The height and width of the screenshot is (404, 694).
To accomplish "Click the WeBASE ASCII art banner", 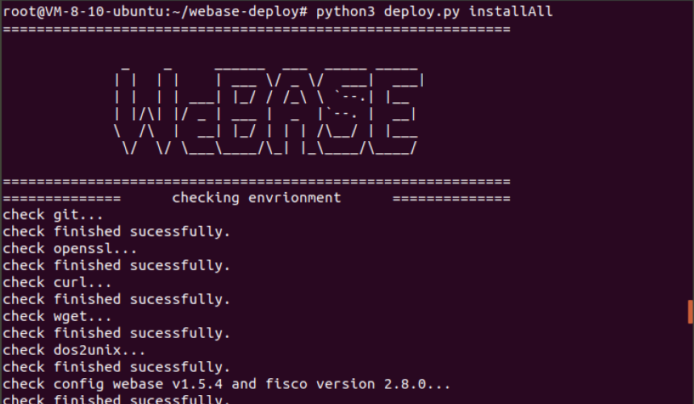I will click(269, 110).
